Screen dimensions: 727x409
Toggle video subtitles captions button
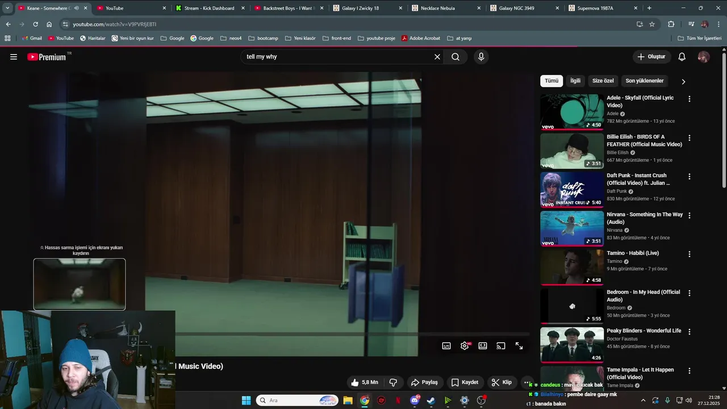(x=446, y=346)
